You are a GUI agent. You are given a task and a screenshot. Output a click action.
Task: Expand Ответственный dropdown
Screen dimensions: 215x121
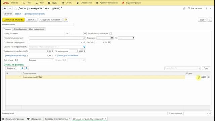click(207, 113)
